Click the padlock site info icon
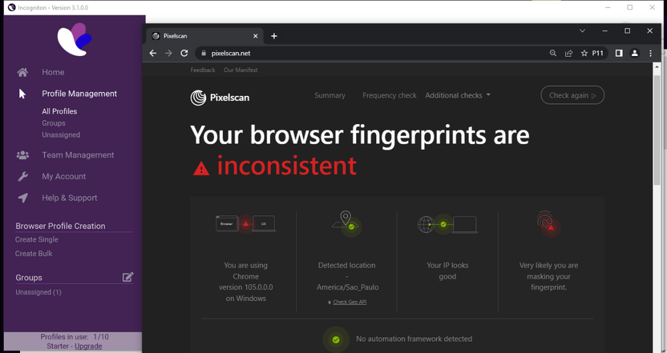 tap(203, 53)
